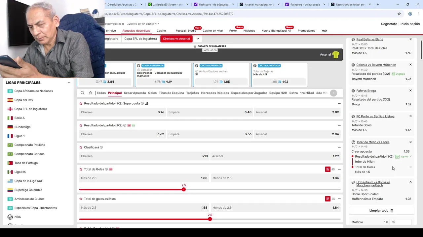Click Regístrate link
423x237 pixels.
pos(389,24)
